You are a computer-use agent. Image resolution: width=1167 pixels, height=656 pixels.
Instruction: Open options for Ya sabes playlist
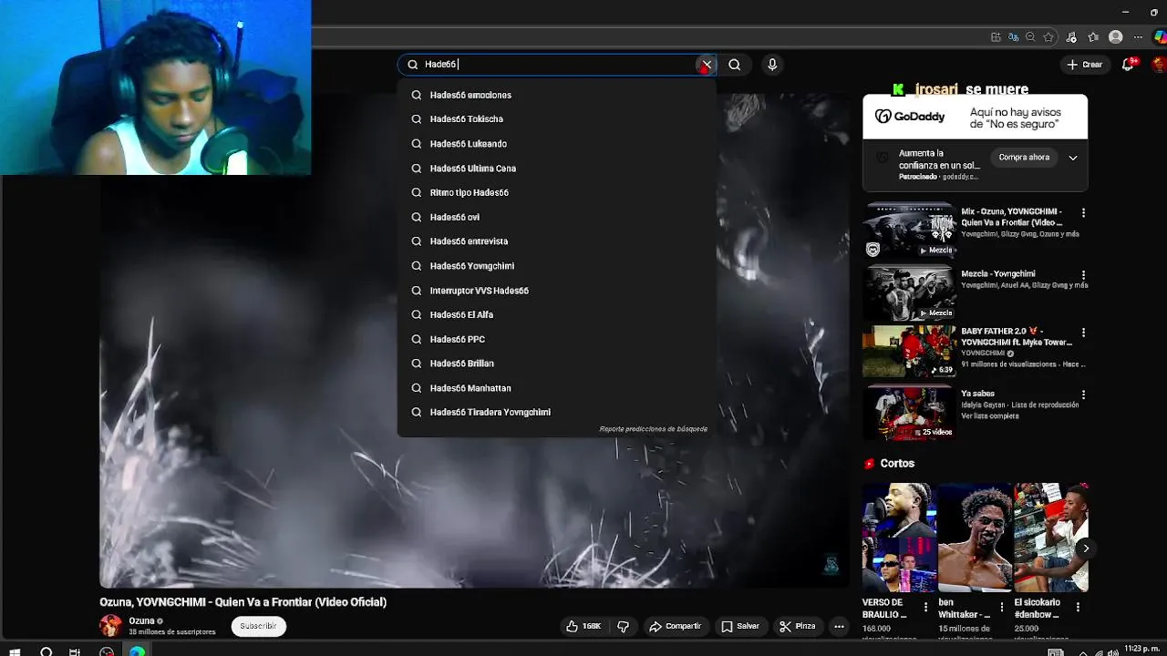click(x=1083, y=395)
